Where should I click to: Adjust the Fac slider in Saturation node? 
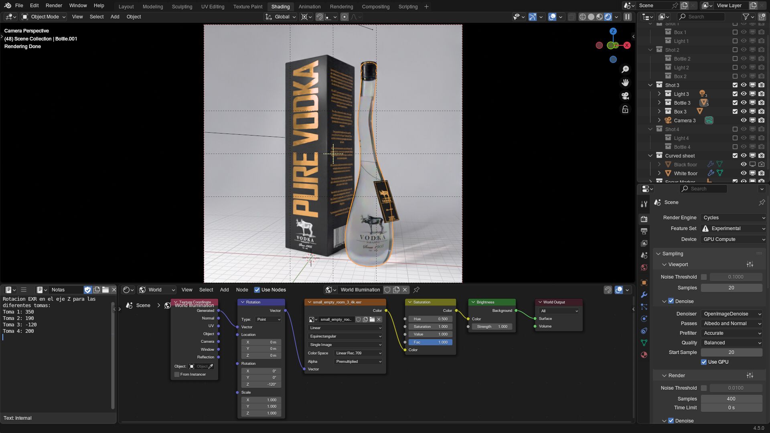[x=430, y=342]
